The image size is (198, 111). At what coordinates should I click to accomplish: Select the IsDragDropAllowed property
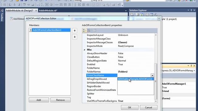[102, 79]
